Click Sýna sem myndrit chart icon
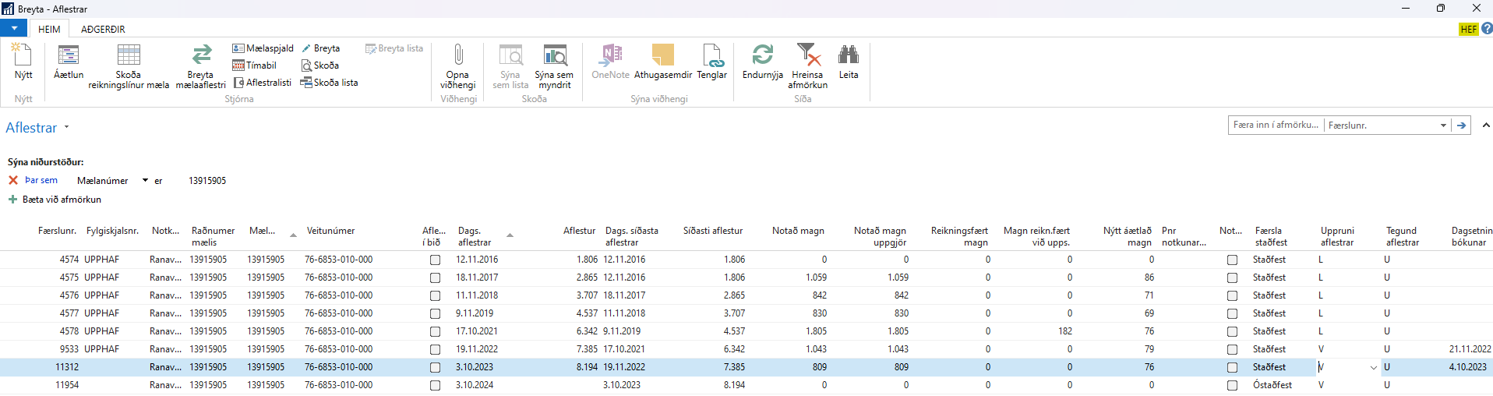 click(x=554, y=56)
